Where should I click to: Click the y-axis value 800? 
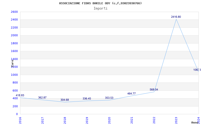click(x=15, y=83)
